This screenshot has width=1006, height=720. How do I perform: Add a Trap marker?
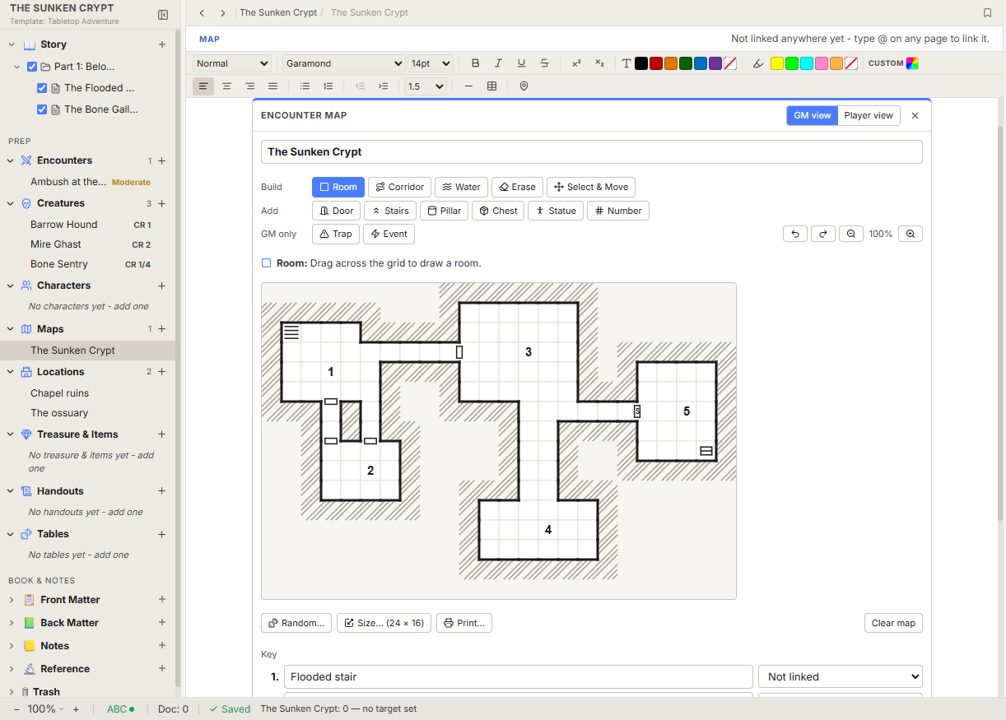[336, 234]
